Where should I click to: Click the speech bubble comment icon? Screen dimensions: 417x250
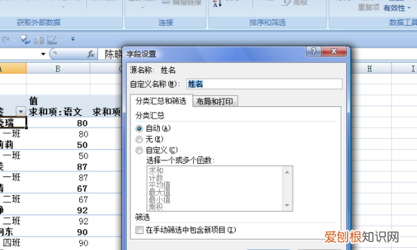pos(25,40)
